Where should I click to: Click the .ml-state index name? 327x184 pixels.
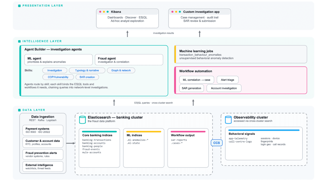134,143
